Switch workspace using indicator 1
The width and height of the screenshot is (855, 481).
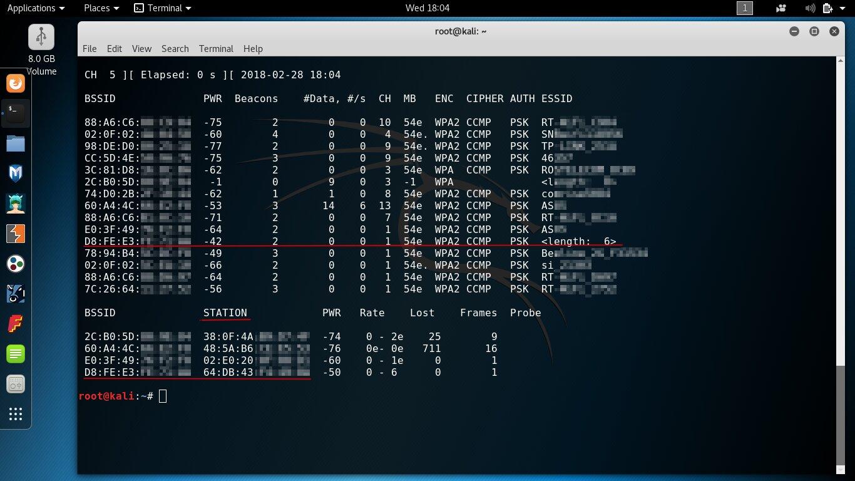[744, 8]
